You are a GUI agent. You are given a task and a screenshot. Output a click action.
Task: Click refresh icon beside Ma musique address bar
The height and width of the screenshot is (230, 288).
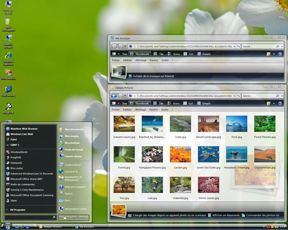[x=239, y=46]
